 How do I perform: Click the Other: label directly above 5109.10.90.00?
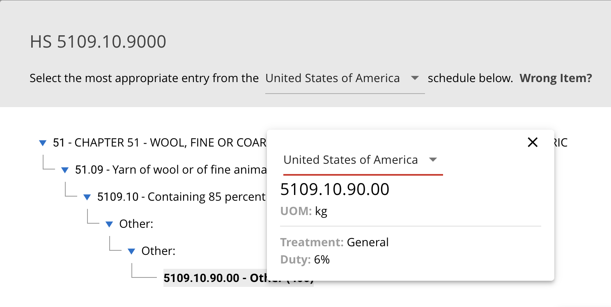click(158, 251)
